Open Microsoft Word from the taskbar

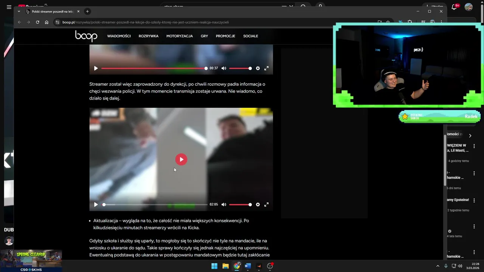tap(248, 266)
